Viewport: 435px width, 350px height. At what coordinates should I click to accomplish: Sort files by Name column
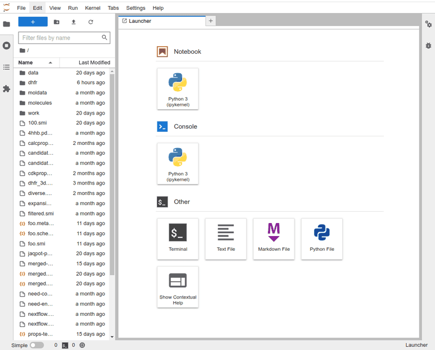[36, 62]
